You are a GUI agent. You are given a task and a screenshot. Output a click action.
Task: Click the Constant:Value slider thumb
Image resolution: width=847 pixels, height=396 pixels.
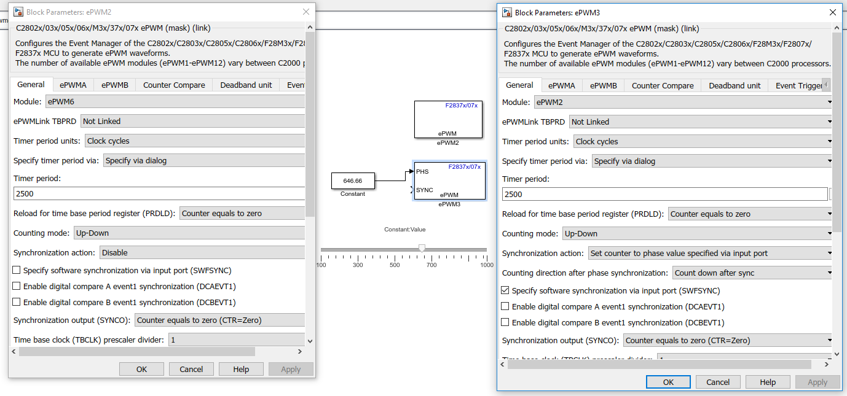tap(422, 248)
